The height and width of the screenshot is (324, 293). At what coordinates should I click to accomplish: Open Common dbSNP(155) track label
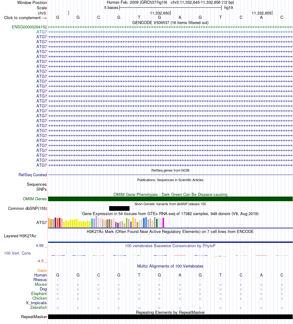pos(27,209)
